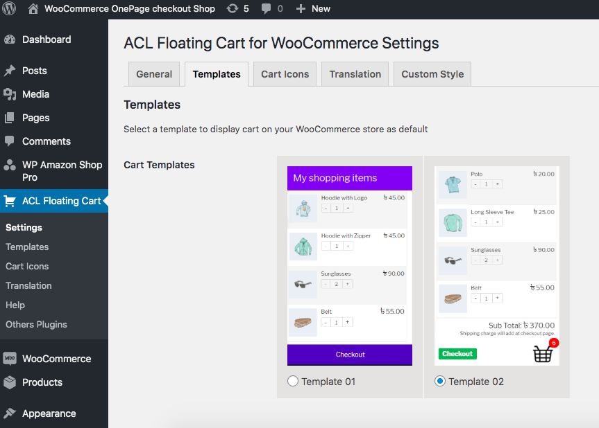The width and height of the screenshot is (599, 428).
Task: Click plus stepper for Belt in Template 01
Action: point(347,323)
